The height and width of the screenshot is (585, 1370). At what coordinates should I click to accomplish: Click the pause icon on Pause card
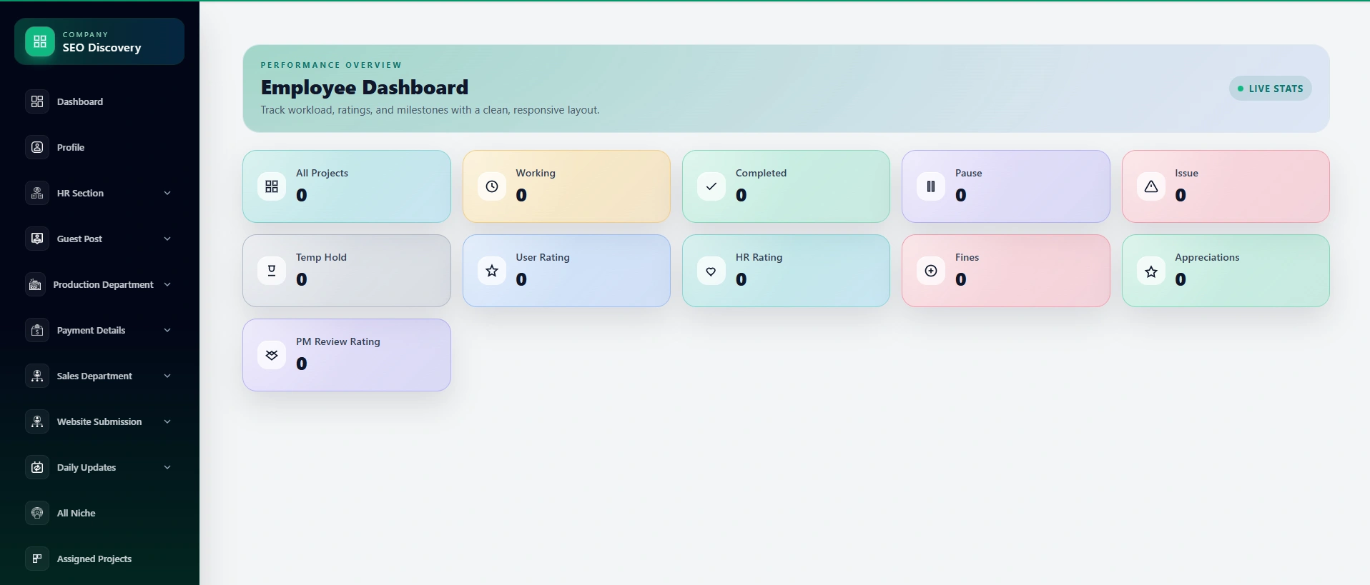coord(931,186)
